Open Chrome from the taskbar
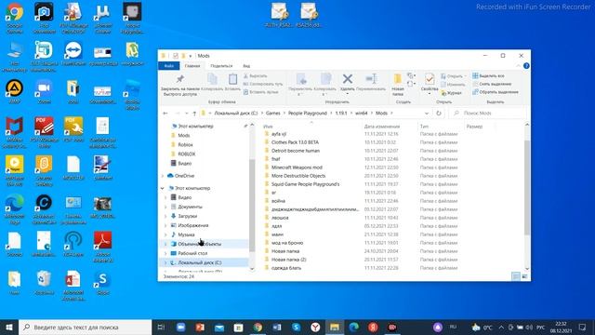 [258, 327]
